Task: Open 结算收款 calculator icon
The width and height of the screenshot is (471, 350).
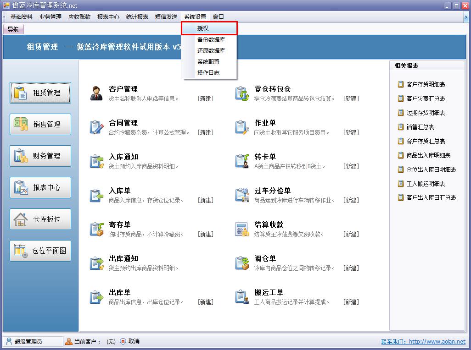Action: click(242, 229)
